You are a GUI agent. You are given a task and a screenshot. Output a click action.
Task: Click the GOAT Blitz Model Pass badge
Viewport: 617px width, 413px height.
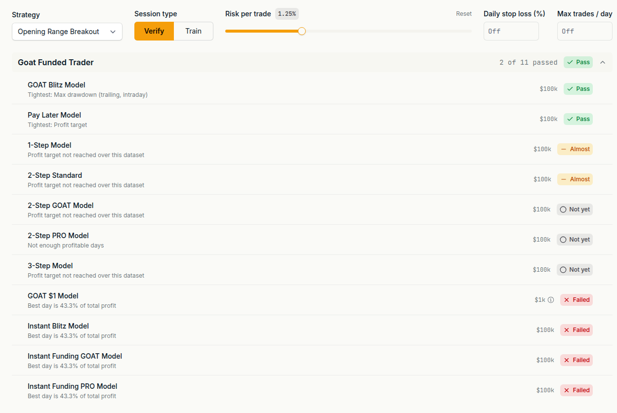click(x=578, y=89)
